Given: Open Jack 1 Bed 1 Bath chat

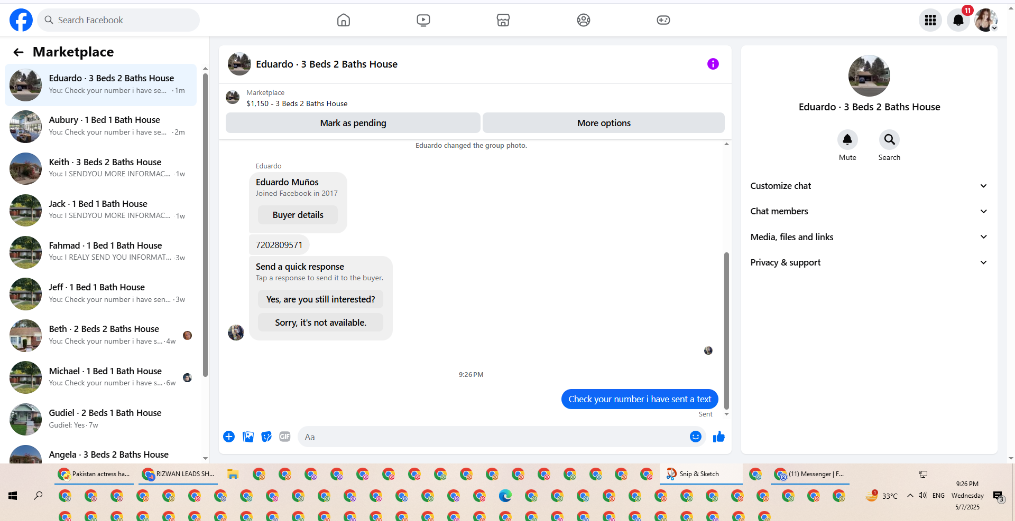Looking at the screenshot, I should coord(100,210).
